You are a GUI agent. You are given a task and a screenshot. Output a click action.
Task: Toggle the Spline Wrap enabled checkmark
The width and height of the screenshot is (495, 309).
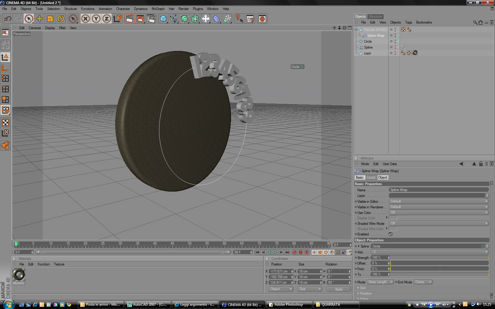(398, 36)
